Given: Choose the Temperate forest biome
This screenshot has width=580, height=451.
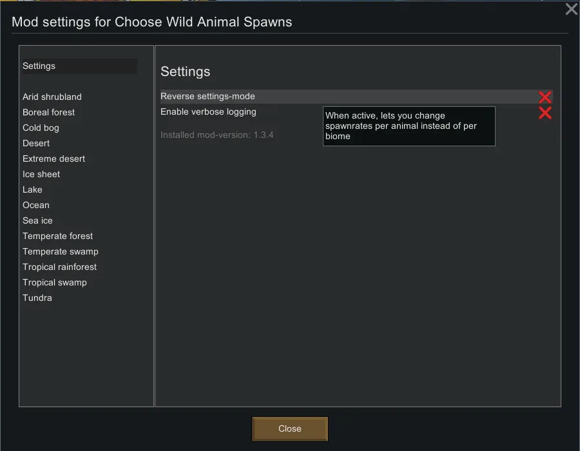Looking at the screenshot, I should tap(58, 236).
